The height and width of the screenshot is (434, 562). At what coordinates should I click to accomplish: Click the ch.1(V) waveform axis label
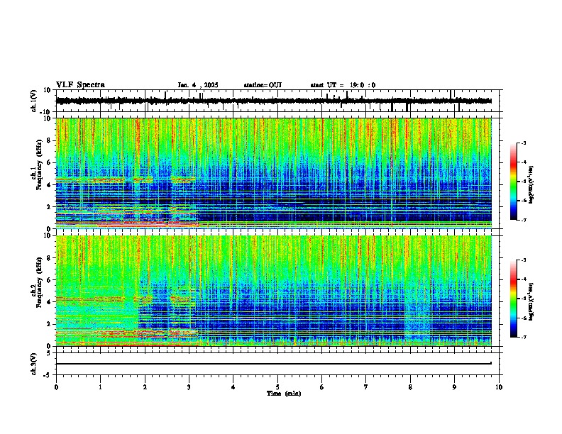click(x=34, y=101)
